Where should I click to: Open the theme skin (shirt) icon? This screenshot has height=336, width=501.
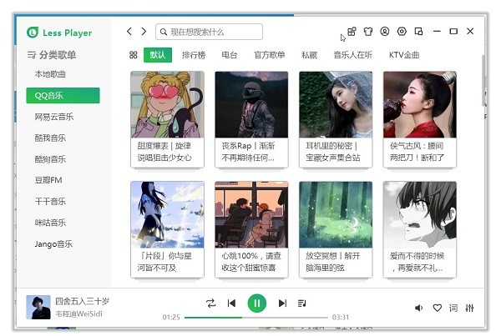pyautogui.click(x=368, y=32)
